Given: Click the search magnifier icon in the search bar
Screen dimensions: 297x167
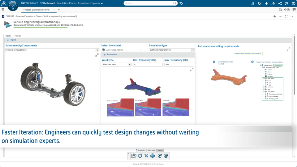Looking at the screenshot, I should point(174,3).
